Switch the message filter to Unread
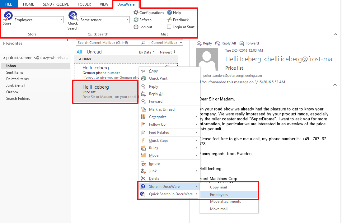This screenshot has height=223, width=342. tap(94, 52)
